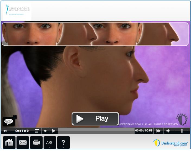Open the Understand.com logo link

[x=170, y=143]
